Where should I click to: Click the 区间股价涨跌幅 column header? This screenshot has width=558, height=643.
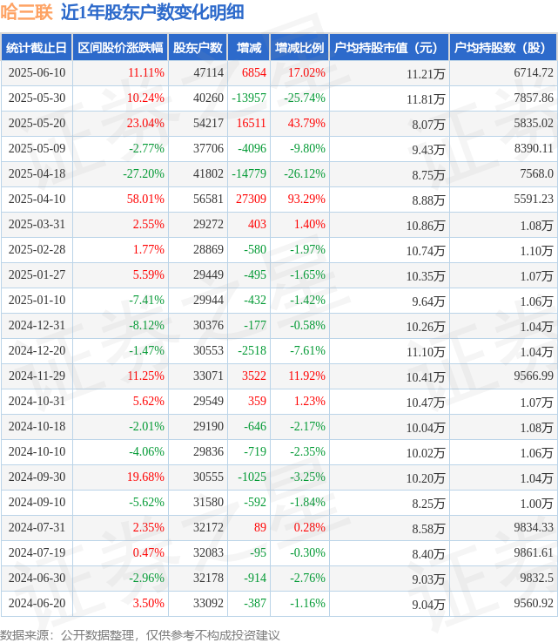[x=120, y=48]
